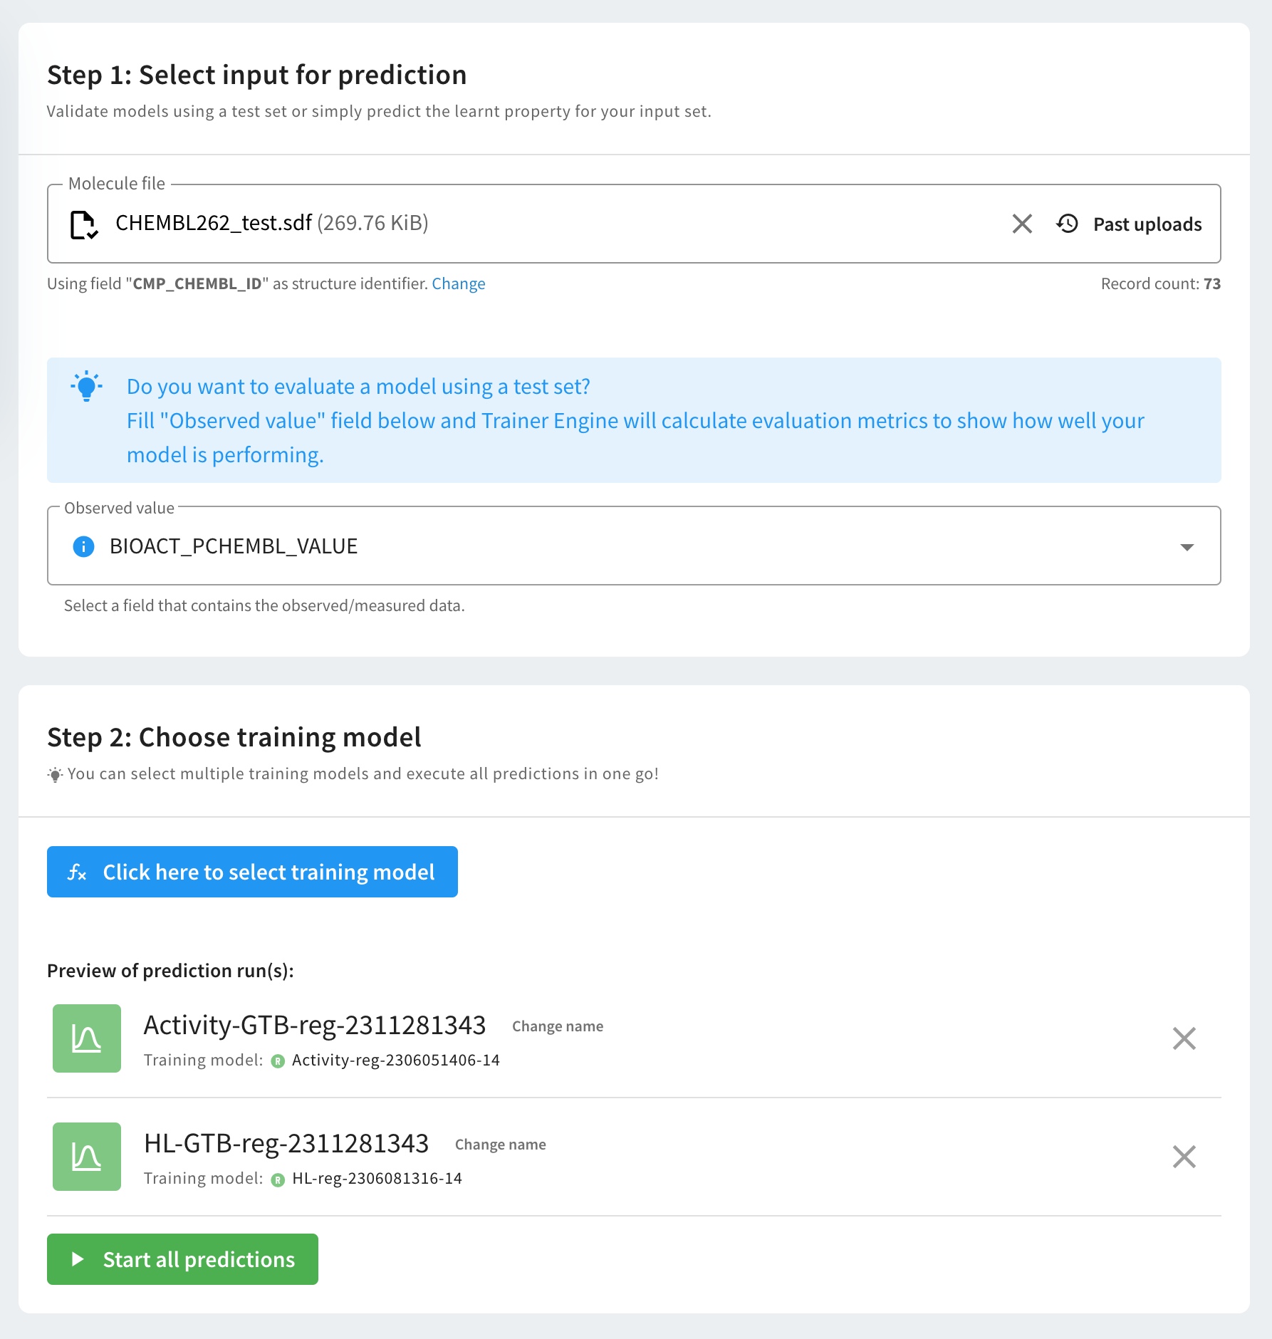Change name of Activity-GTB-reg-2311281343 run
Viewport: 1272px width, 1339px height.
pyautogui.click(x=557, y=1026)
